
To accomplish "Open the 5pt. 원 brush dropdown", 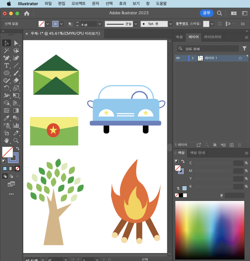I will 170,24.
